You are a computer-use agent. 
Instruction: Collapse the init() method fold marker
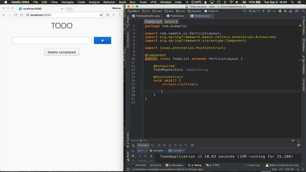tap(143, 81)
